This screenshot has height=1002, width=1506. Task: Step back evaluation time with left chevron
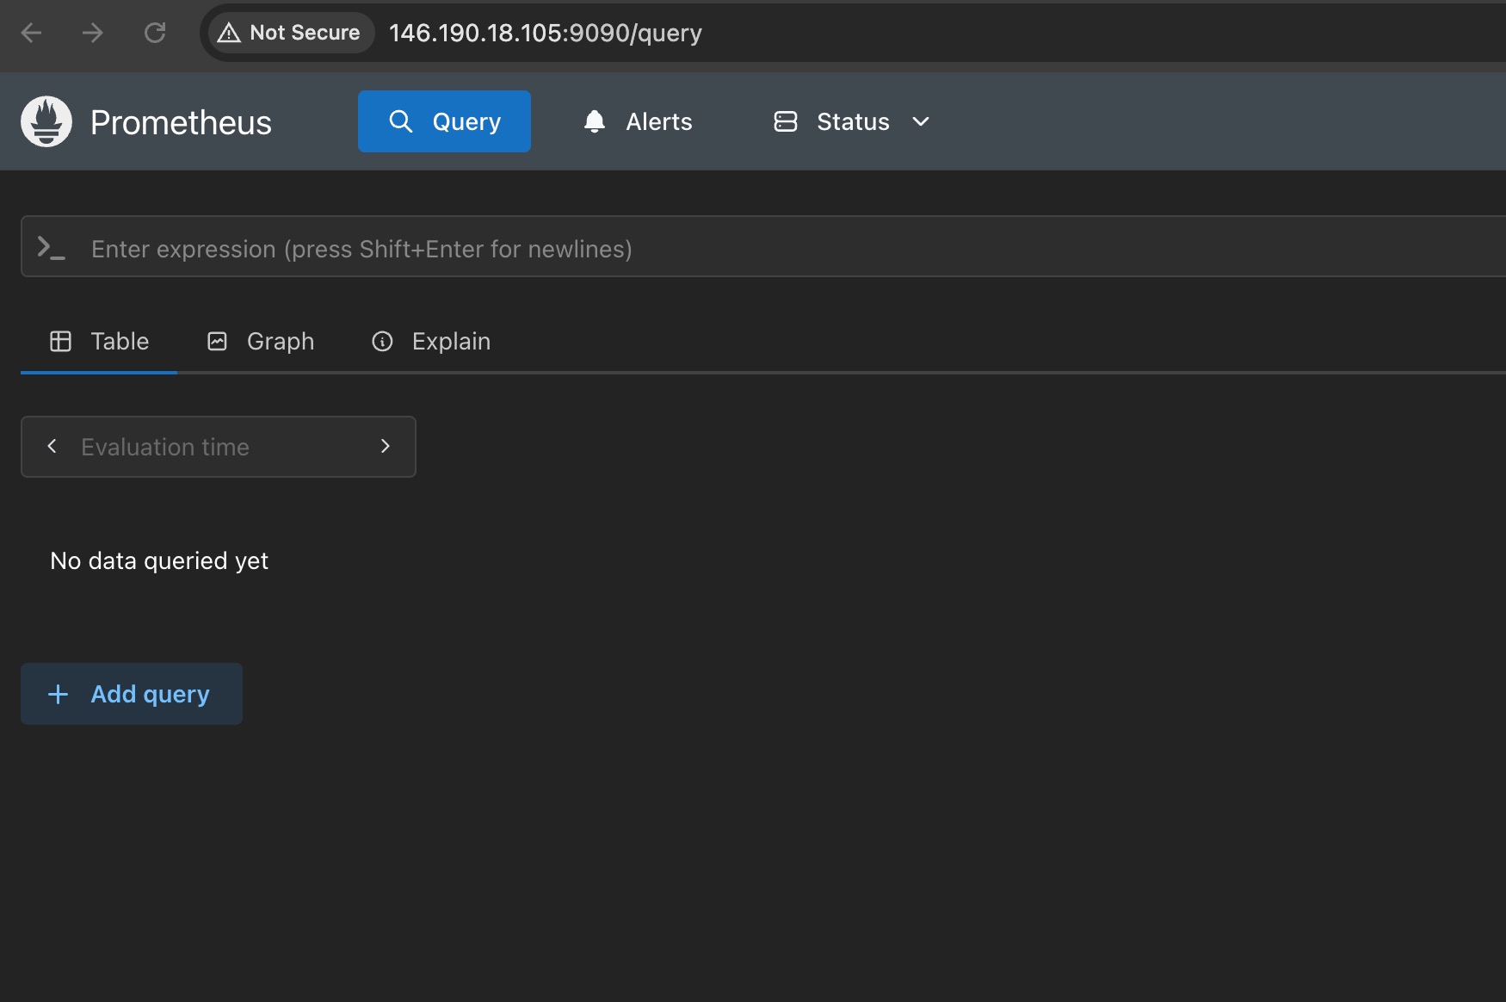52,447
